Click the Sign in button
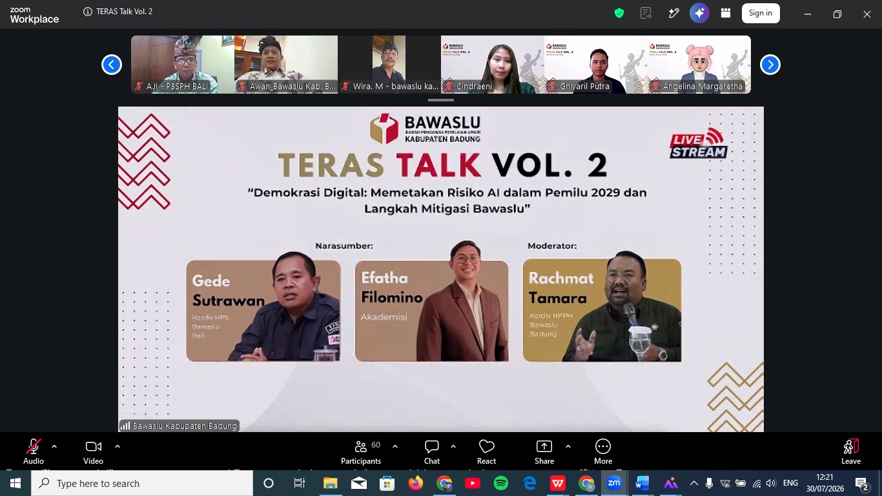Viewport: 882px width, 496px height. tap(761, 13)
